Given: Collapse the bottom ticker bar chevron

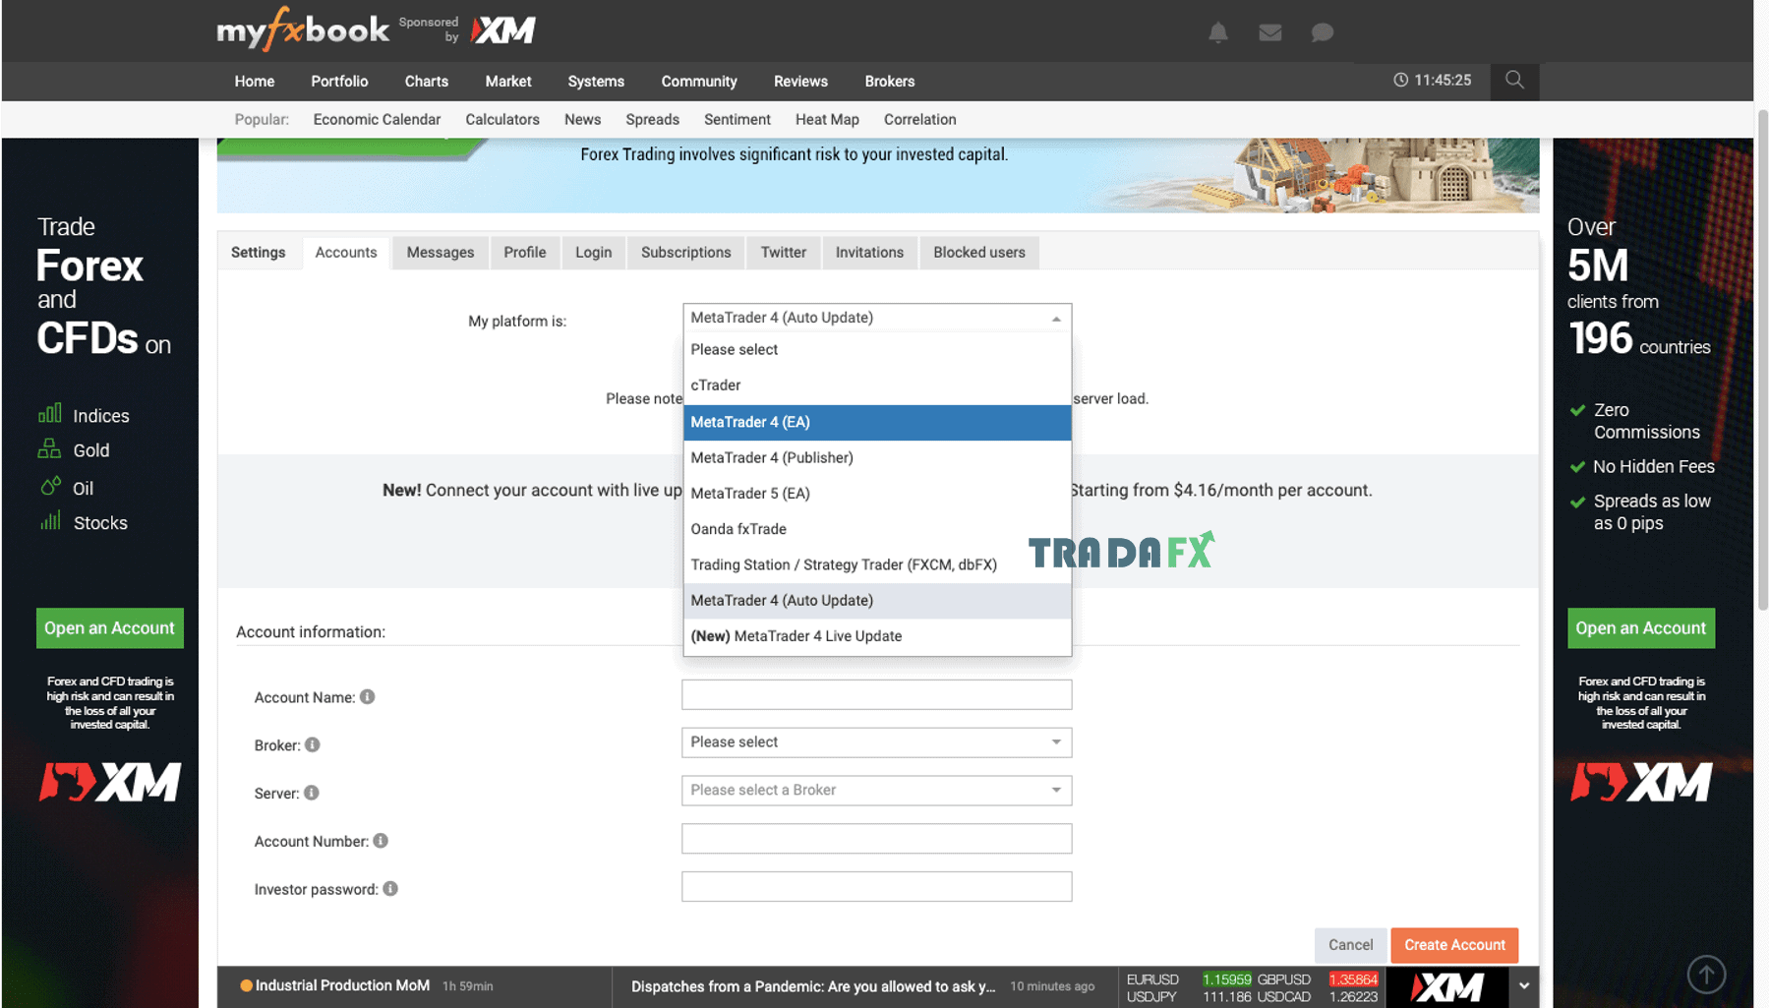Looking at the screenshot, I should (x=1524, y=985).
